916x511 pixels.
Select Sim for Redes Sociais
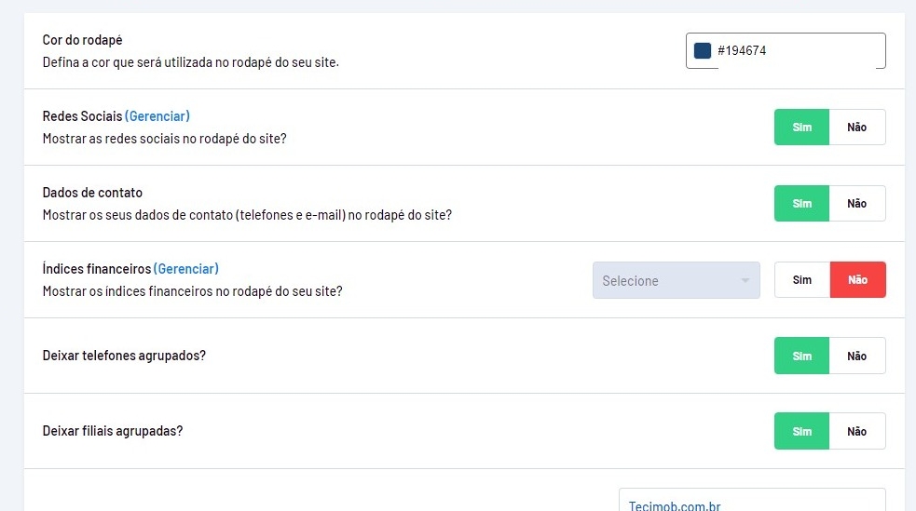(801, 128)
